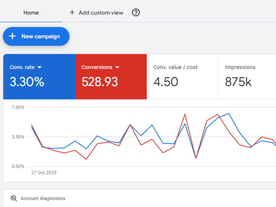Click the 27 Oct 2025 date axis label
This screenshot has width=276, height=207.
(x=44, y=173)
